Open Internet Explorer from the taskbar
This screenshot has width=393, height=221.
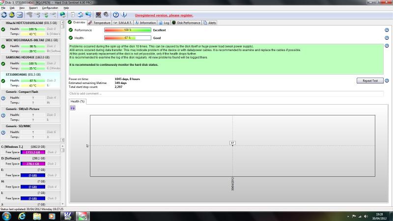22,216
